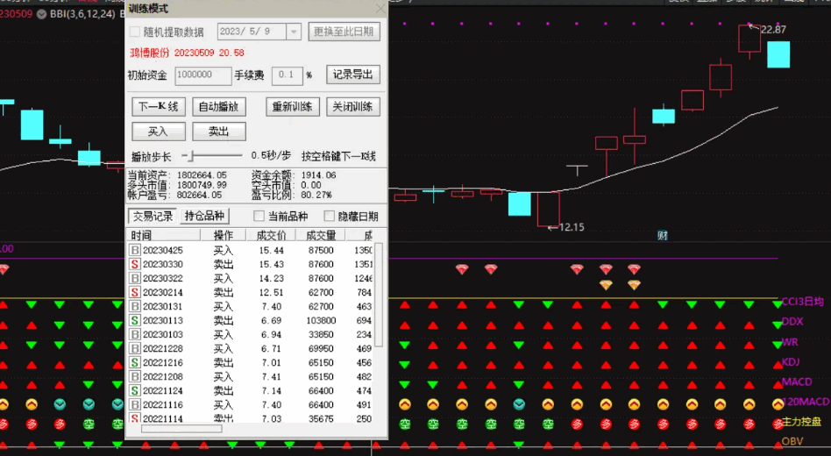831x456 pixels.
Task: Switch to the 持仓品种 tab
Action: (x=204, y=216)
